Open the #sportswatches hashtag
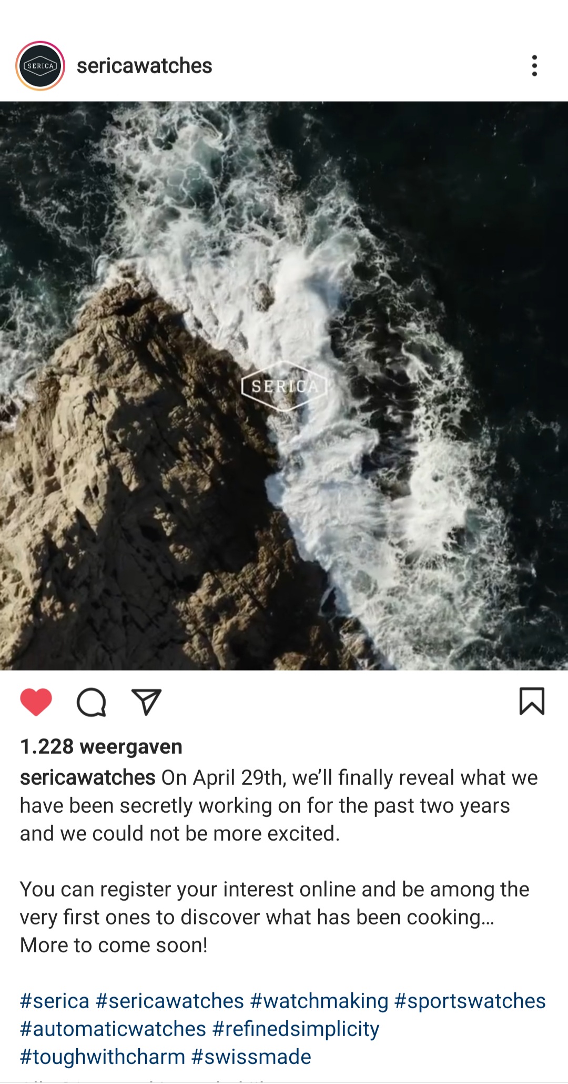 click(470, 1001)
